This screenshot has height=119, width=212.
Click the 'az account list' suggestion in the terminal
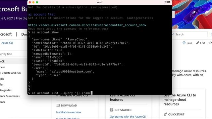(x=41, y=15)
